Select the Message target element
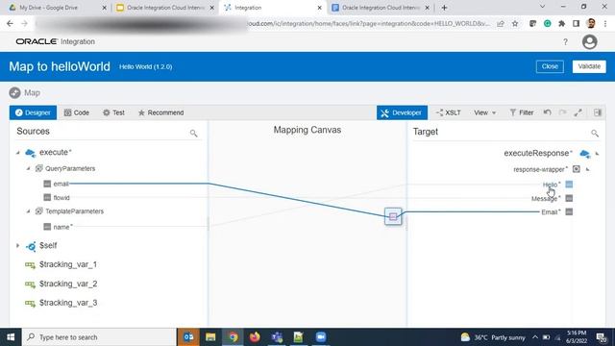 pos(545,199)
